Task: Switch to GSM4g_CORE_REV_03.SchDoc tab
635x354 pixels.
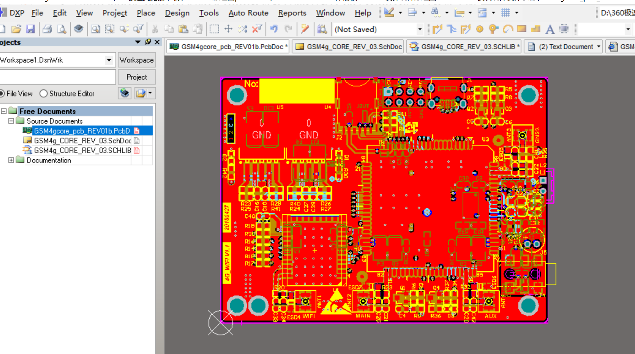Action: tap(349, 46)
